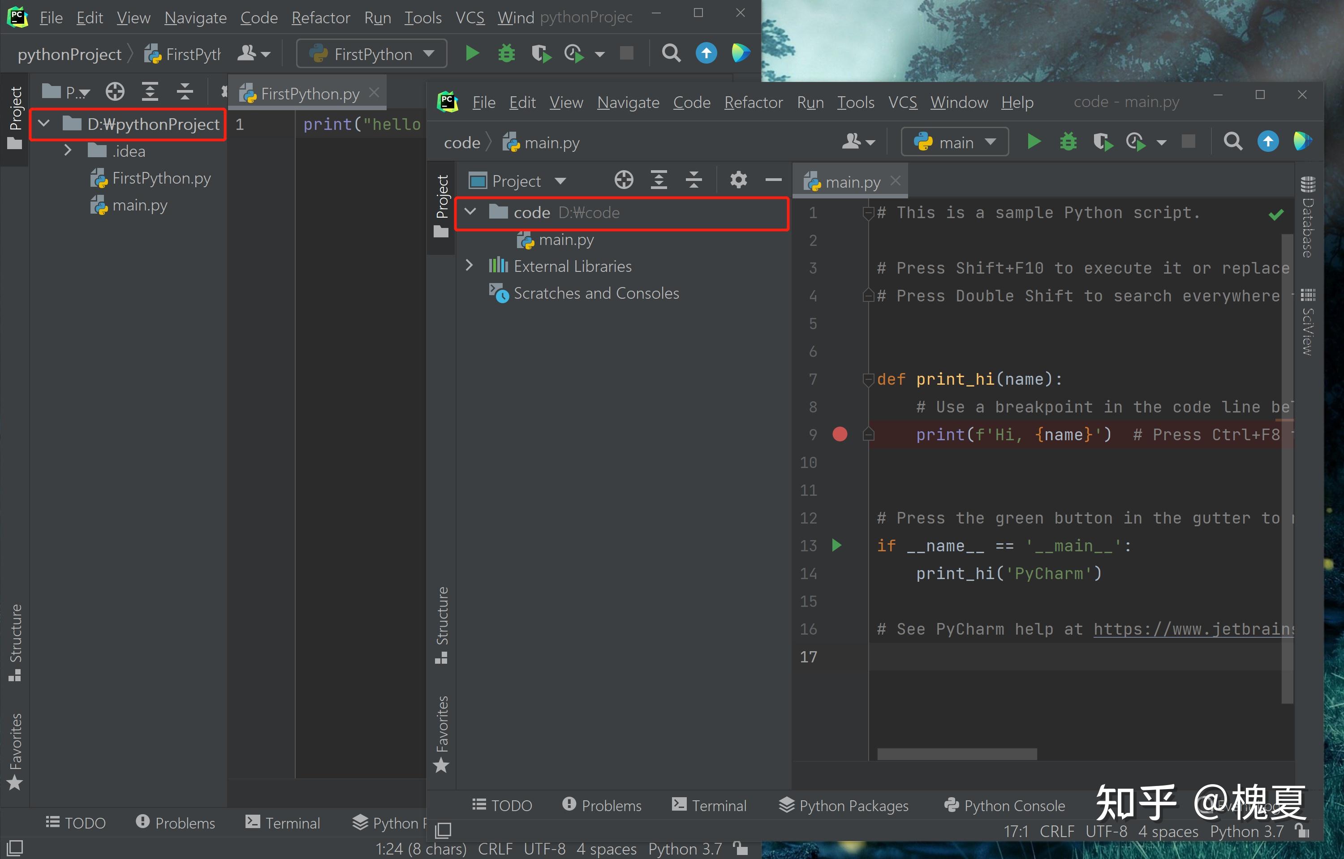This screenshot has width=1344, height=859.
Task: Open Structure tool window in front window
Action: click(441, 625)
